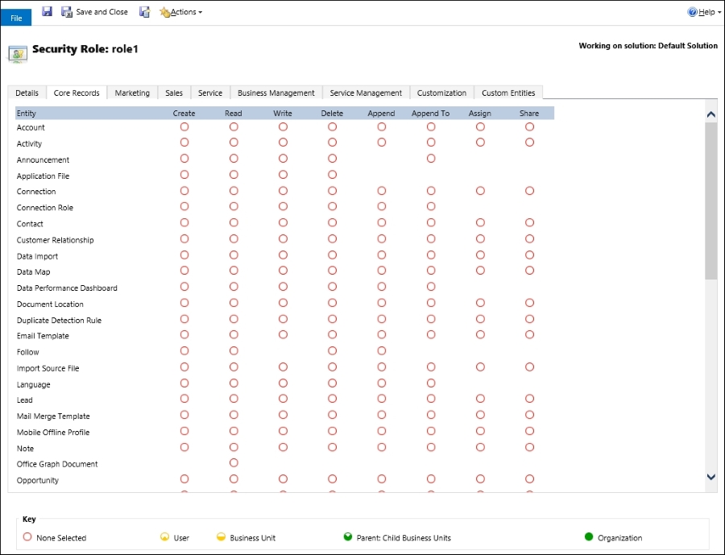The width and height of the screenshot is (725, 555).
Task: Click the Save floppy disk icon
Action: [47, 11]
